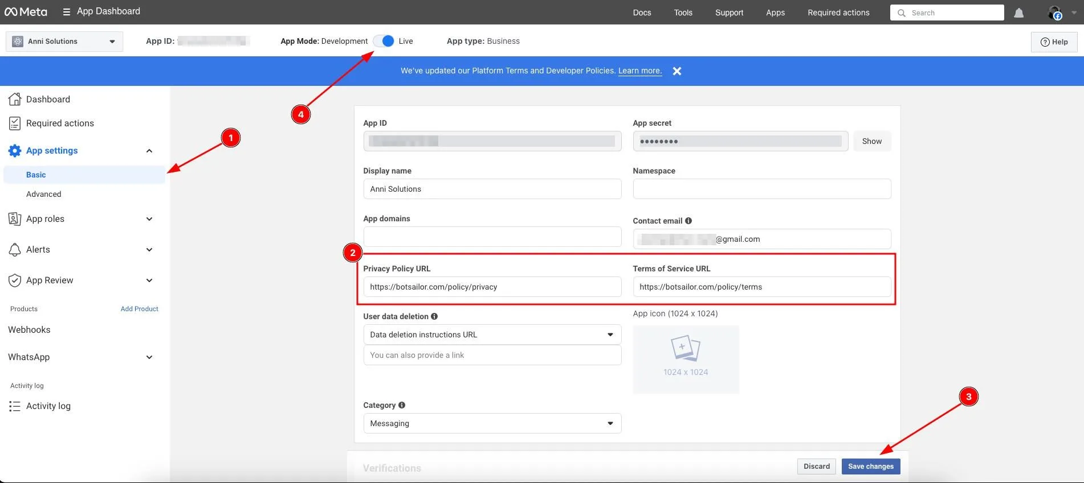Image resolution: width=1084 pixels, height=483 pixels.
Task: Click the App roles person icon
Action: [x=15, y=219]
